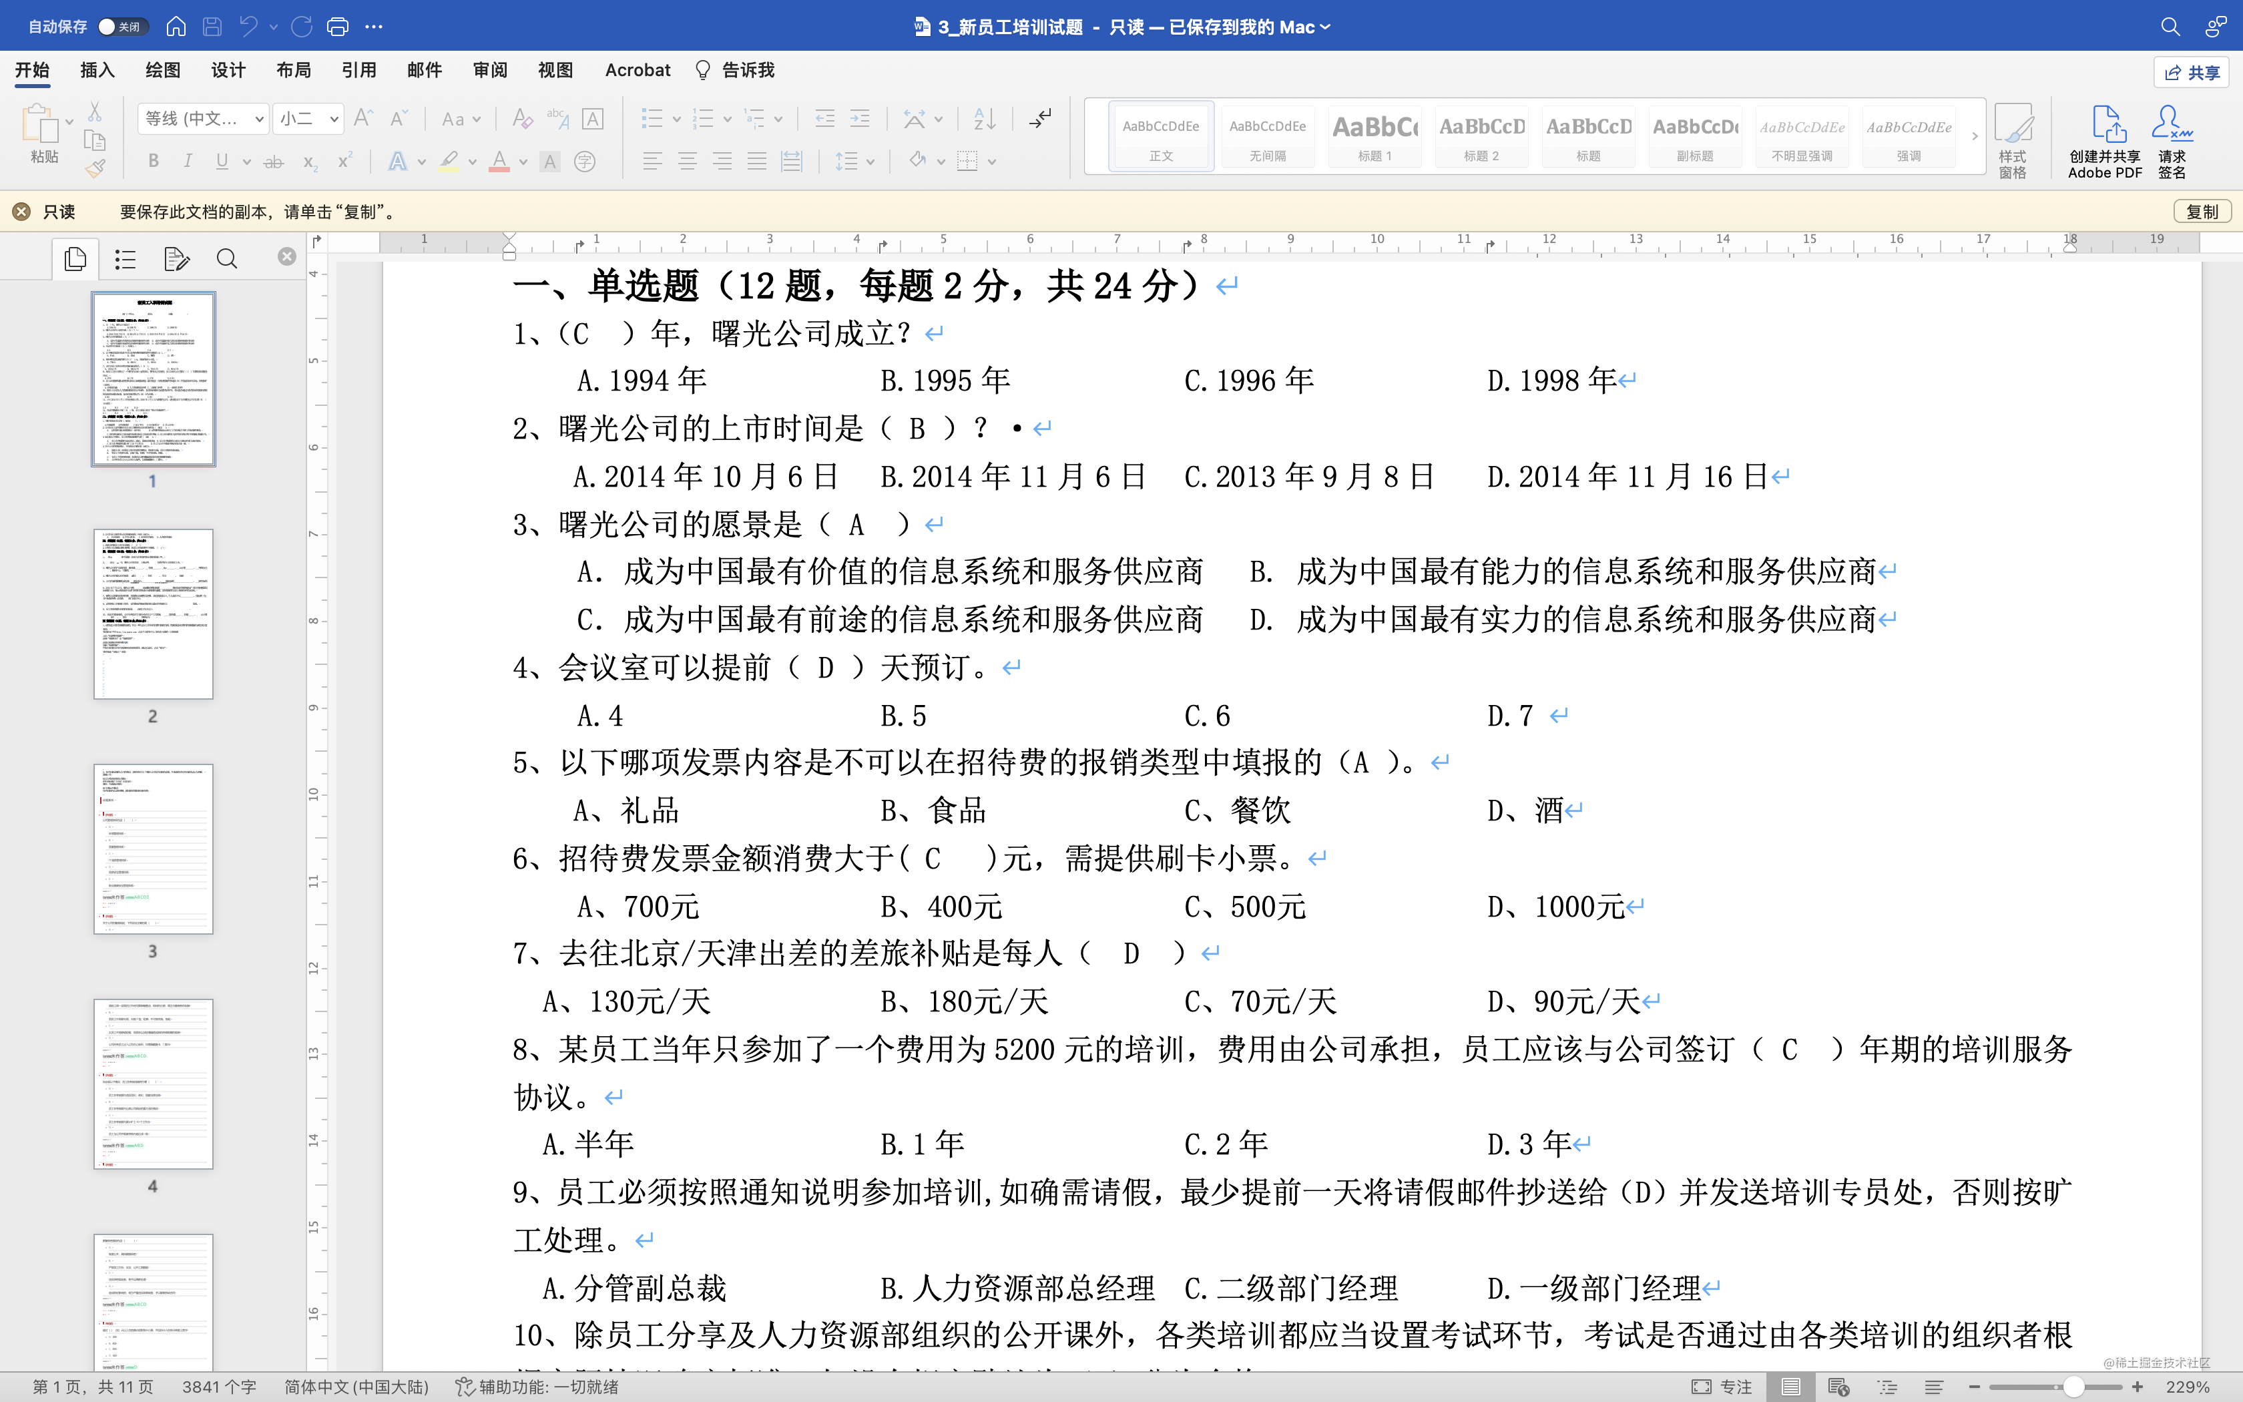Viewport: 2243px width, 1402px height.
Task: Apply the red font color
Action: tap(499, 162)
